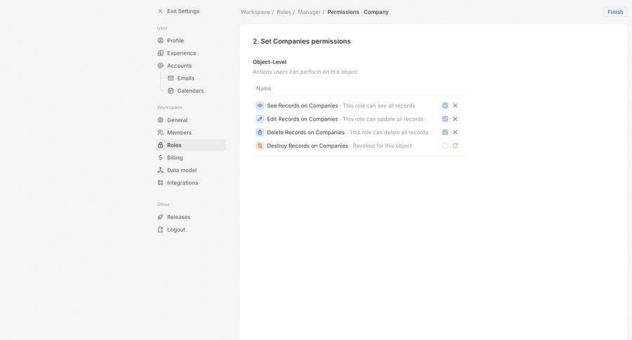The height and width of the screenshot is (340, 632).
Task: Click the Releases rocket icon
Action: (x=160, y=217)
